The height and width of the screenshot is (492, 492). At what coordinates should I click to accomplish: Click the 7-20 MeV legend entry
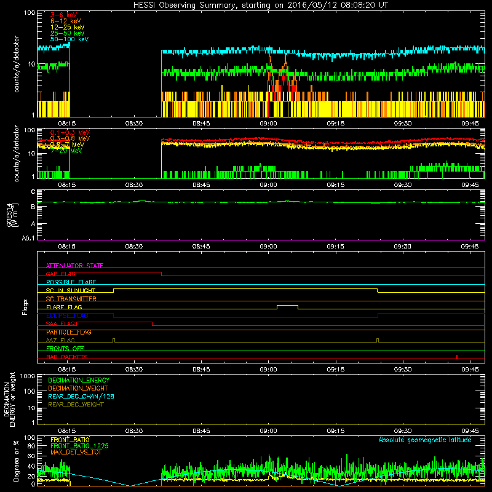click(x=66, y=151)
